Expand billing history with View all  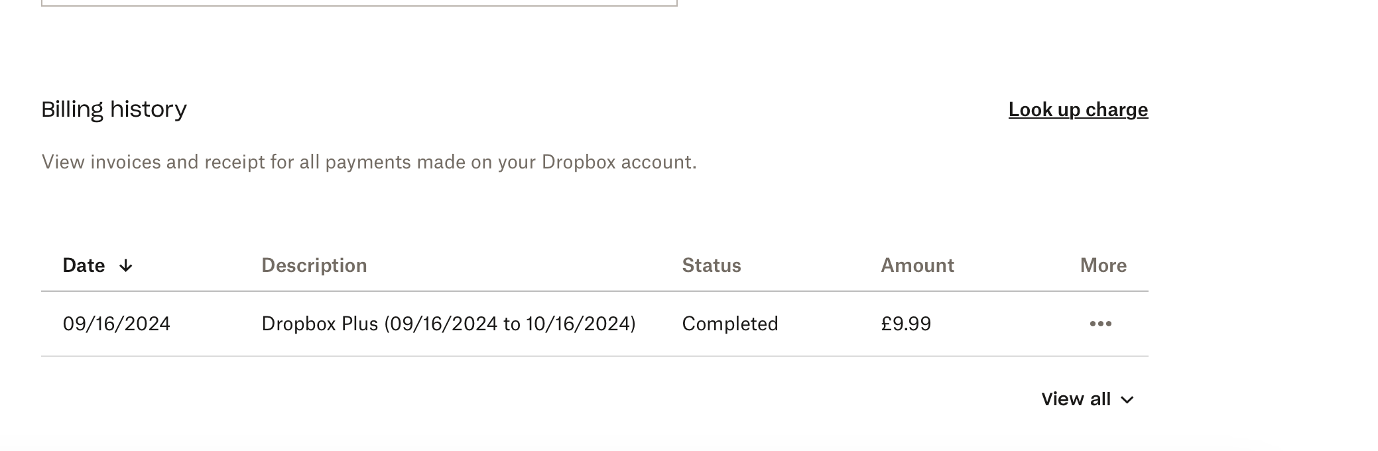coord(1076,399)
